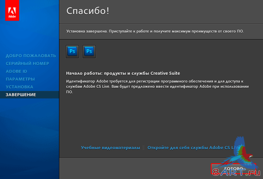Screen dimensions: 263x179
Task: Launch the second Photoshop Ps icon
Action: 89,51
